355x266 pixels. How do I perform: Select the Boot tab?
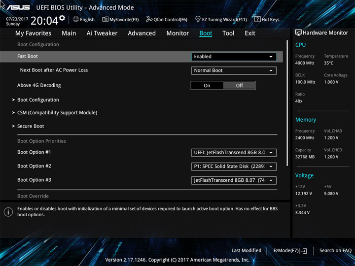tap(206, 33)
